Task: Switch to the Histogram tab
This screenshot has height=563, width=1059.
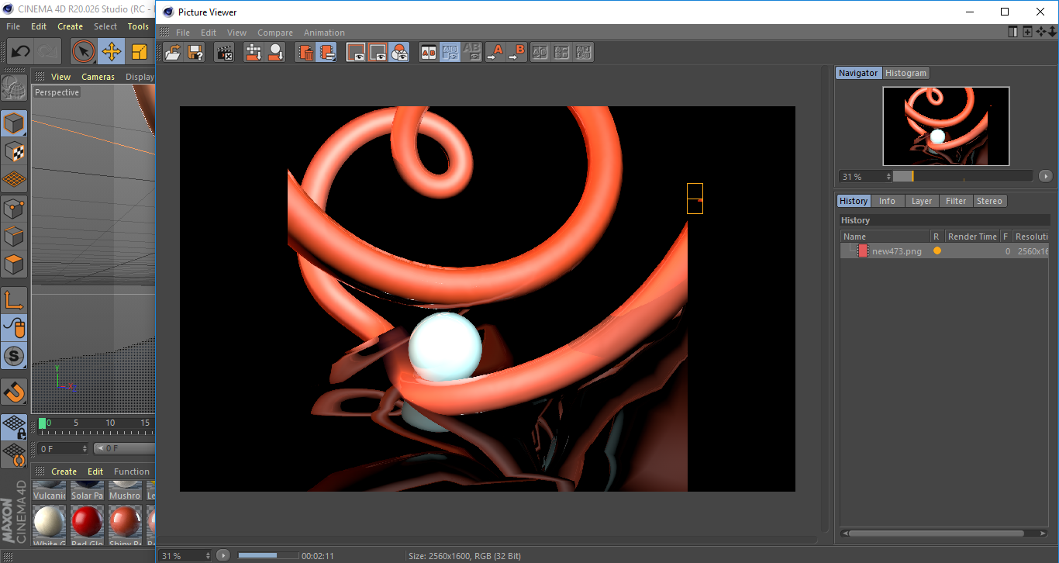Action: point(905,73)
